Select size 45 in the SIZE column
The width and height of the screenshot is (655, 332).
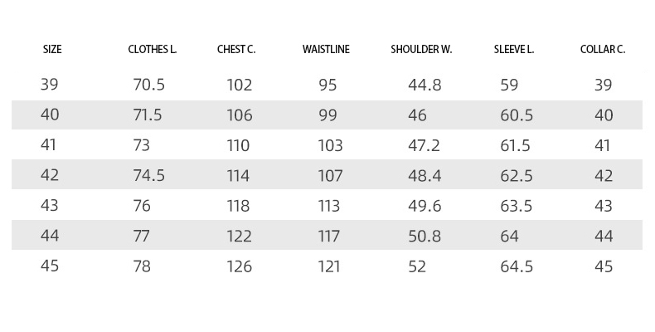49,266
